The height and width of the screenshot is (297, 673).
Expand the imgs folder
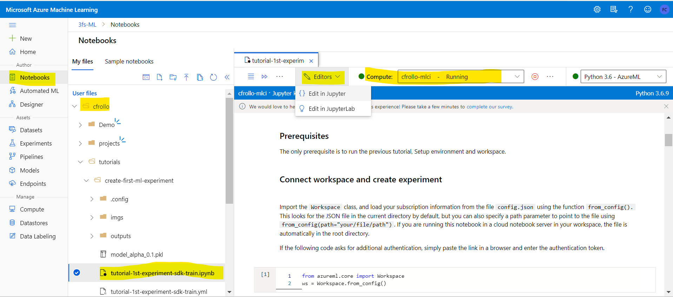(92, 217)
